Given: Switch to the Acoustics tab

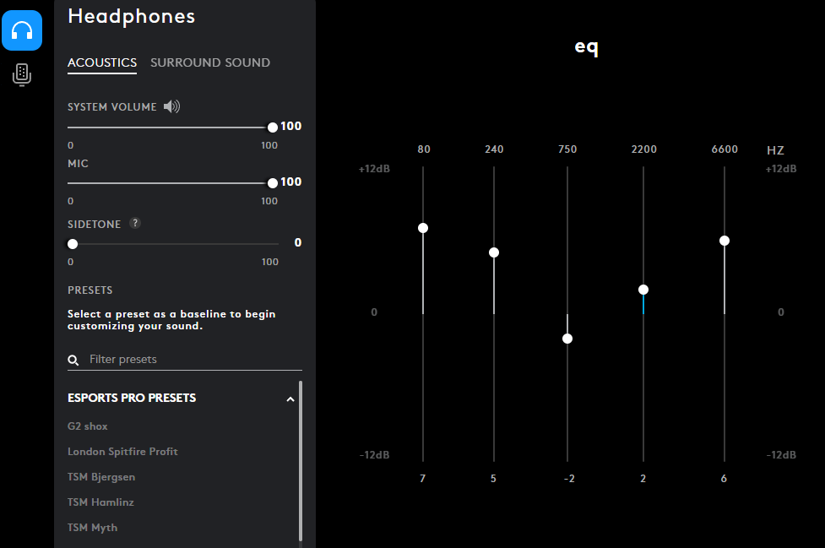Looking at the screenshot, I should coord(102,62).
